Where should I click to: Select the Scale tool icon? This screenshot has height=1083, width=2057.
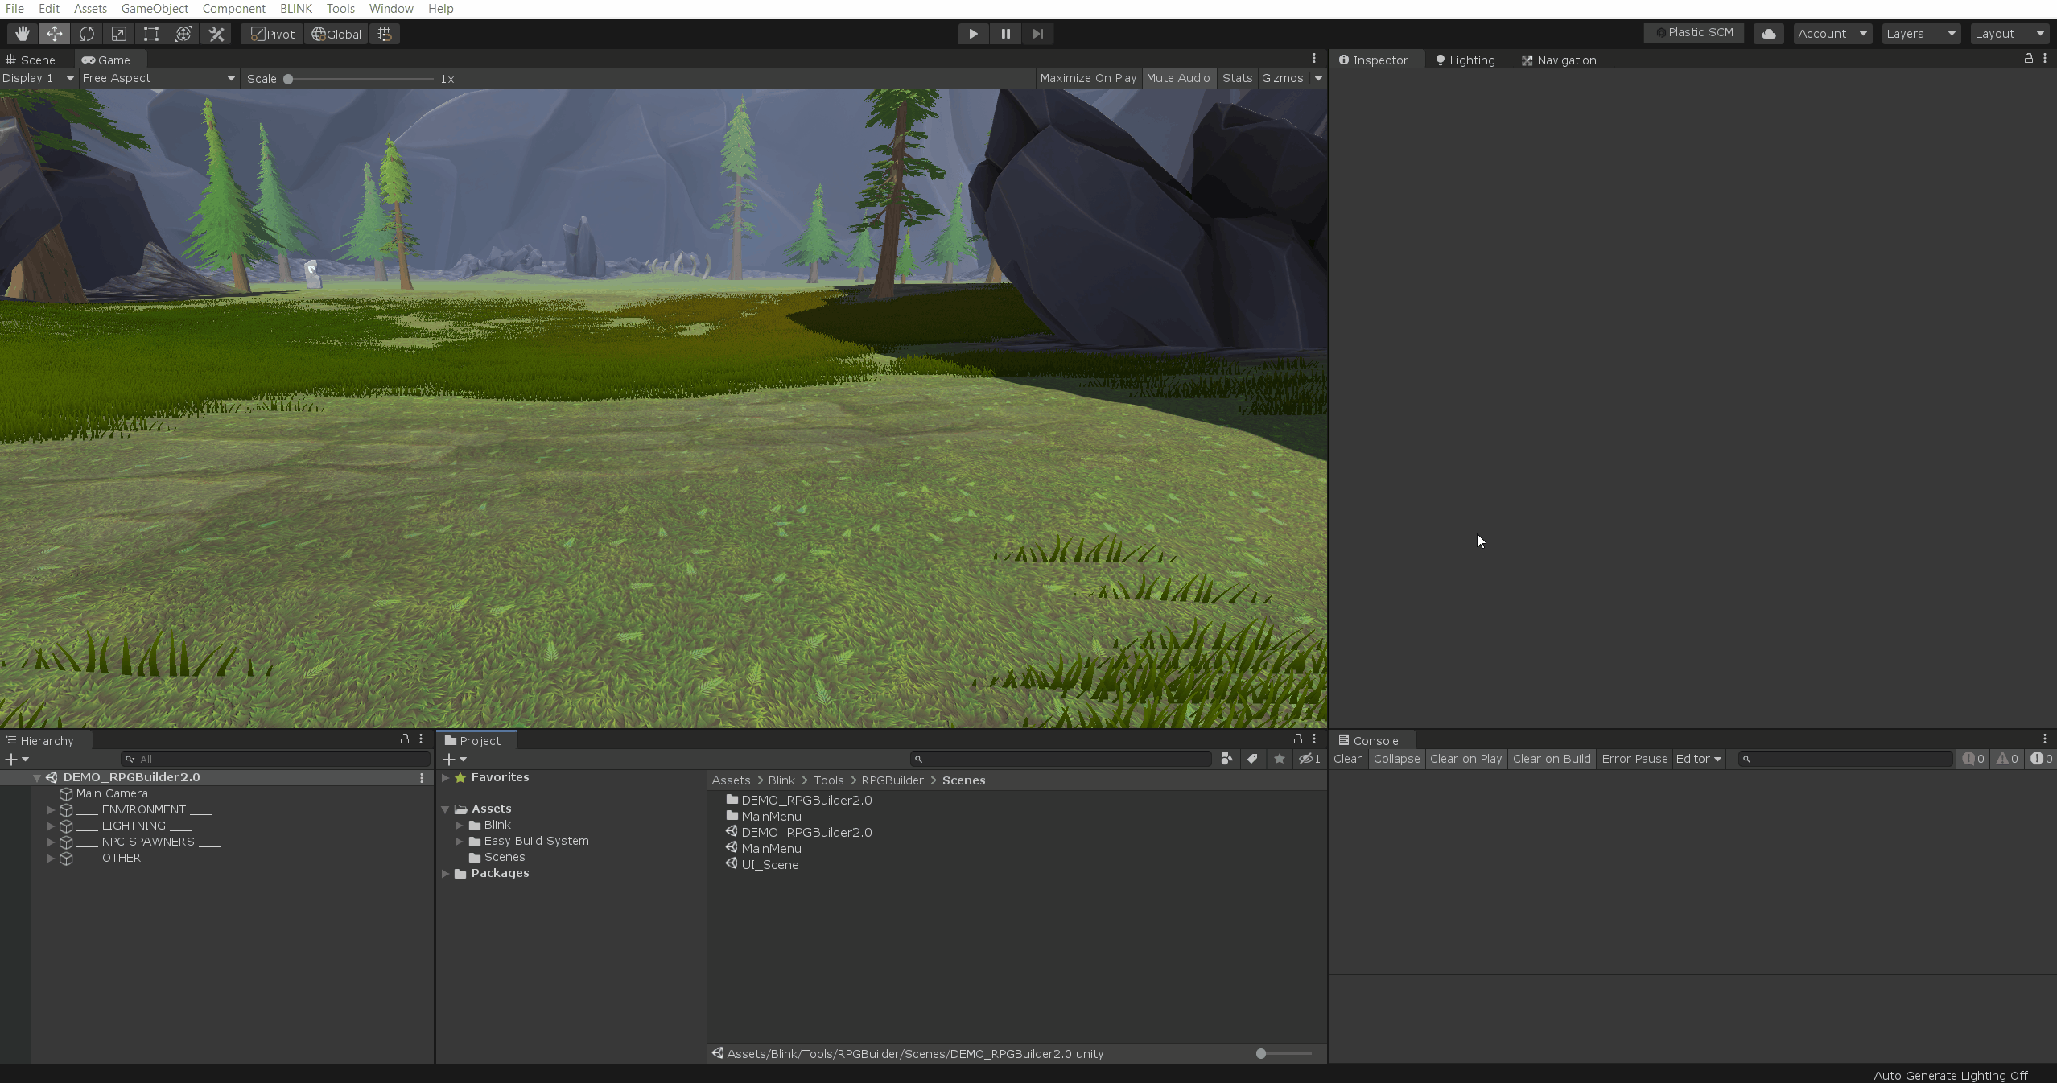point(118,34)
